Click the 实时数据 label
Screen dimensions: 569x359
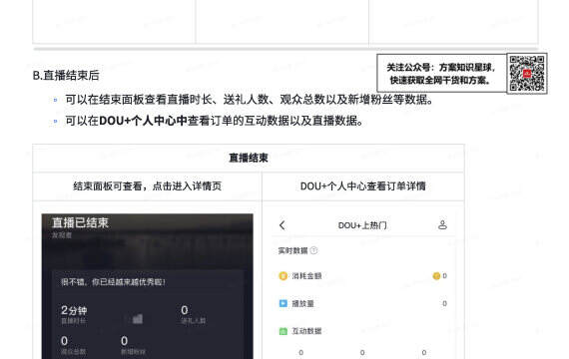tap(292, 250)
